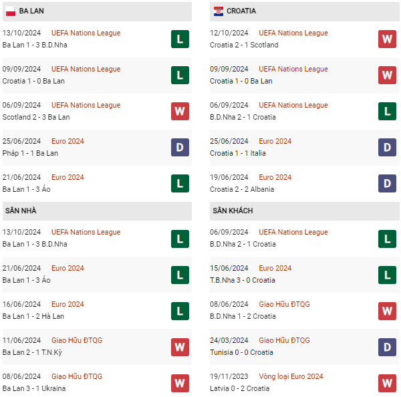Click the match result Ba Lan 1-2 Hà Lan
Image resolution: width=401 pixels, height=397 pixels.
pos(33,316)
